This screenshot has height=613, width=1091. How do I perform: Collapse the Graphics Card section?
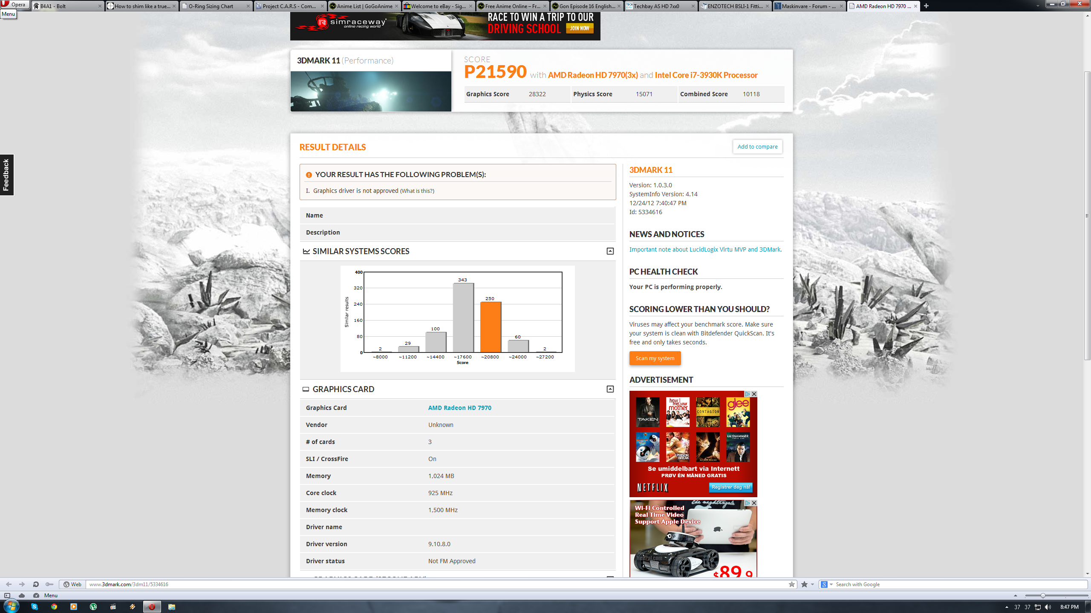click(x=610, y=389)
